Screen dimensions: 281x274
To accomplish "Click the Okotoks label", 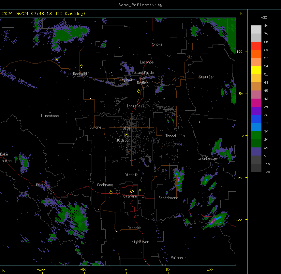I will pyautogui.click(x=134, y=228).
